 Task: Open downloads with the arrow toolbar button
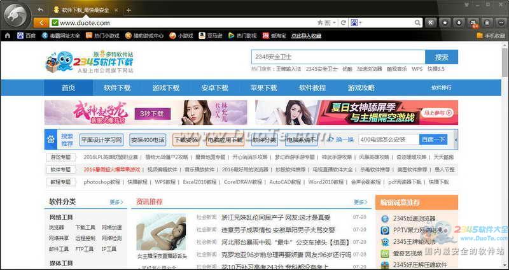459,23
